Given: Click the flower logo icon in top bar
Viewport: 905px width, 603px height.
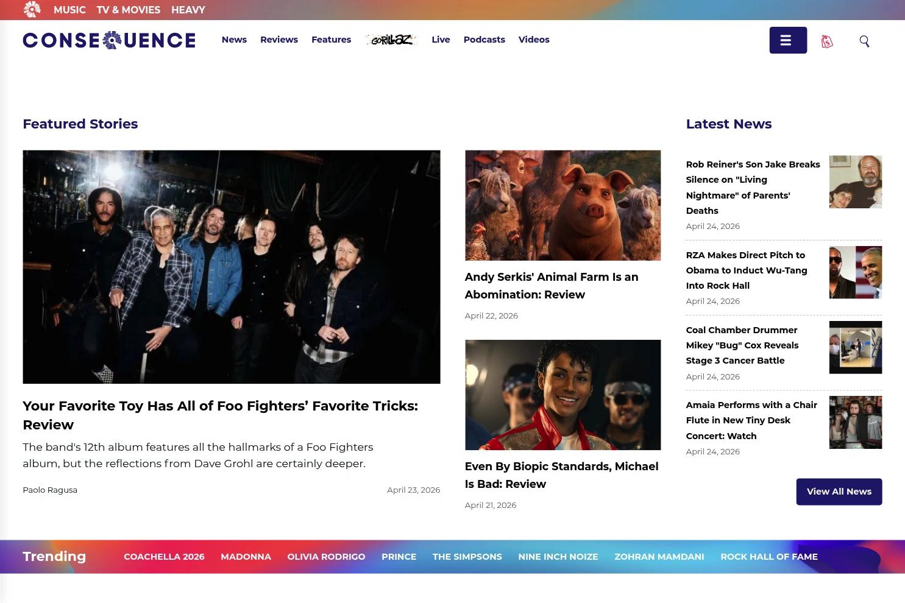Looking at the screenshot, I should pos(32,9).
